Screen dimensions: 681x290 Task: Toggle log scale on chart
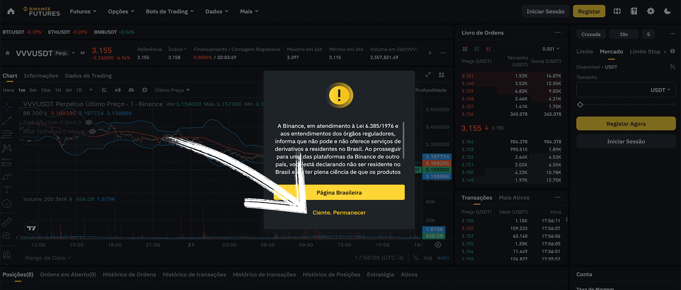click(428, 258)
